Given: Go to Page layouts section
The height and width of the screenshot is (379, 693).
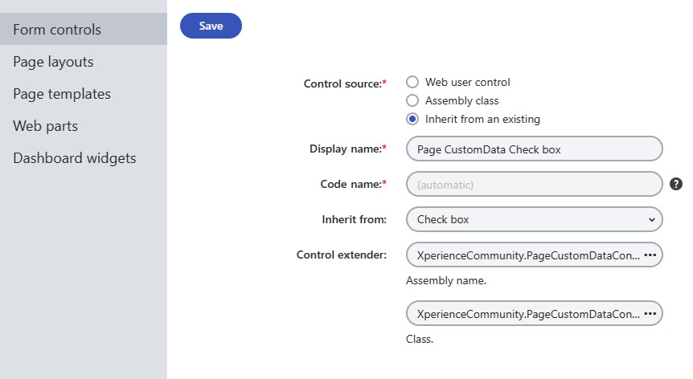Looking at the screenshot, I should click(53, 62).
